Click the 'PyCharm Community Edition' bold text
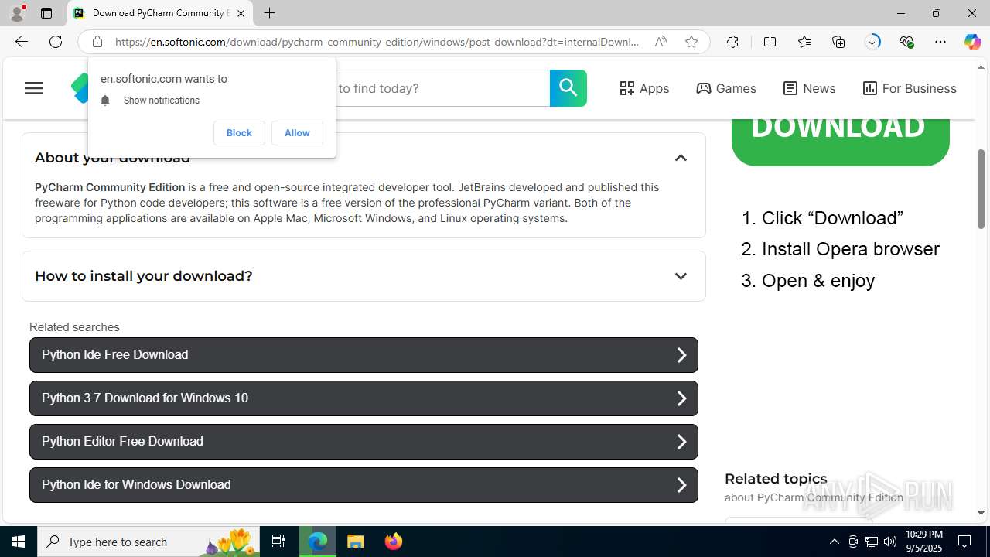Screen dimensions: 990x557 [x=110, y=187]
